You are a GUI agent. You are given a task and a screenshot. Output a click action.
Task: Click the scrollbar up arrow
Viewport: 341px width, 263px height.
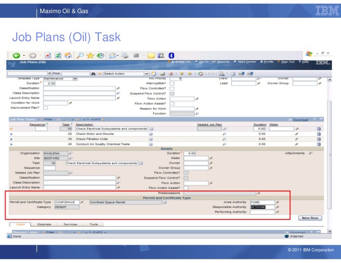tap(330, 80)
